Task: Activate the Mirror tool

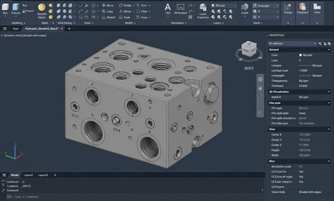Action: (125, 11)
